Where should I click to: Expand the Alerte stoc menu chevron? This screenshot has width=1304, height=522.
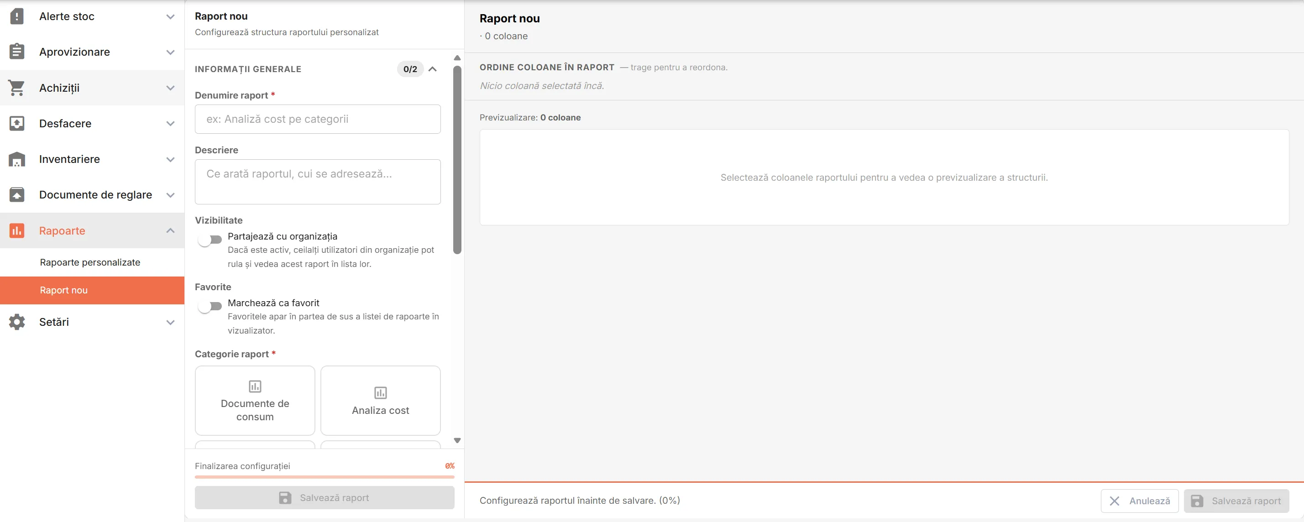tap(171, 17)
